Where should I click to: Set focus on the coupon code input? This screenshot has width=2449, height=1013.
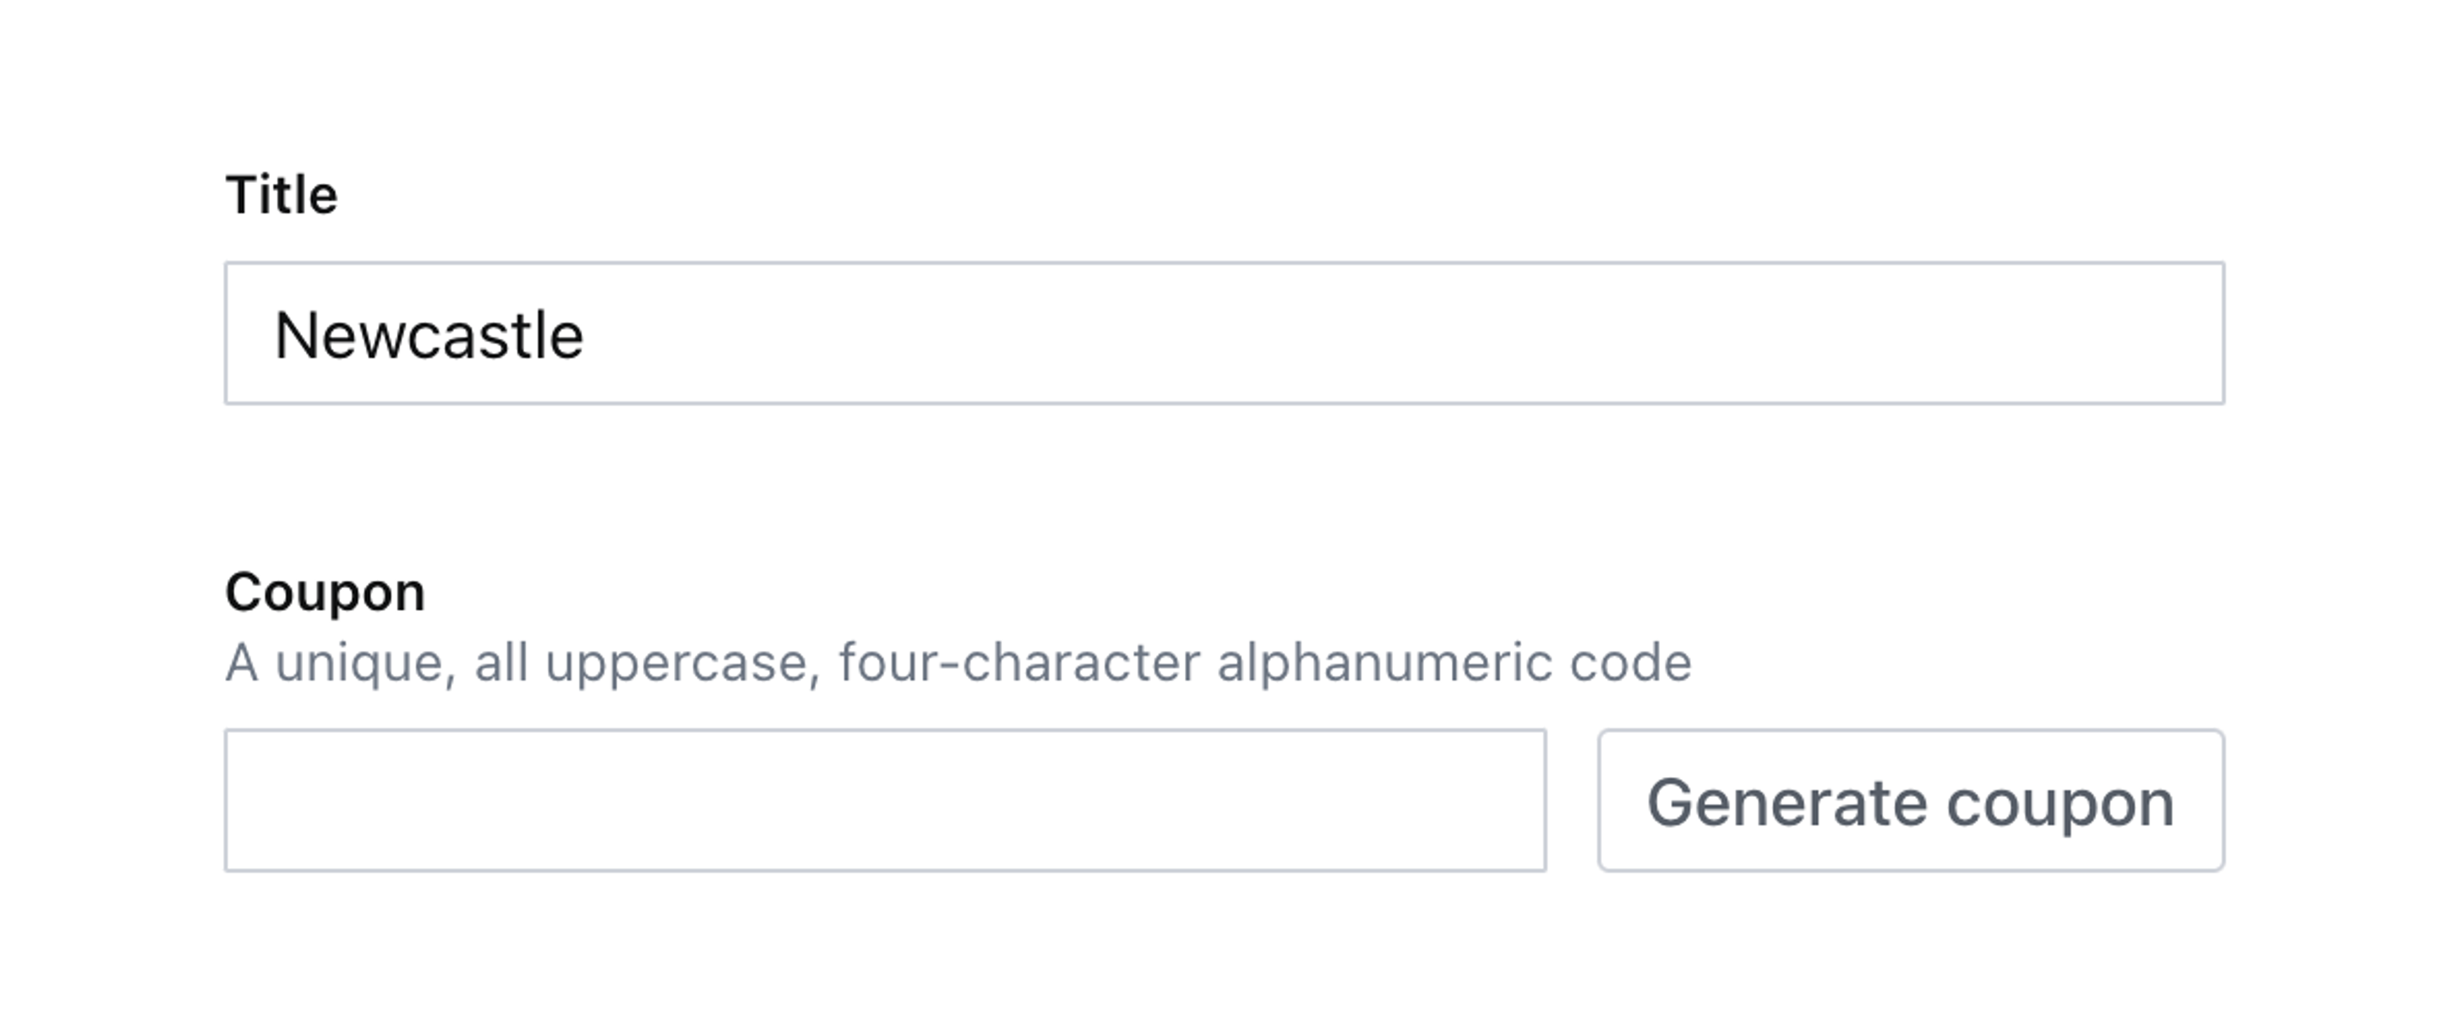tap(885, 801)
